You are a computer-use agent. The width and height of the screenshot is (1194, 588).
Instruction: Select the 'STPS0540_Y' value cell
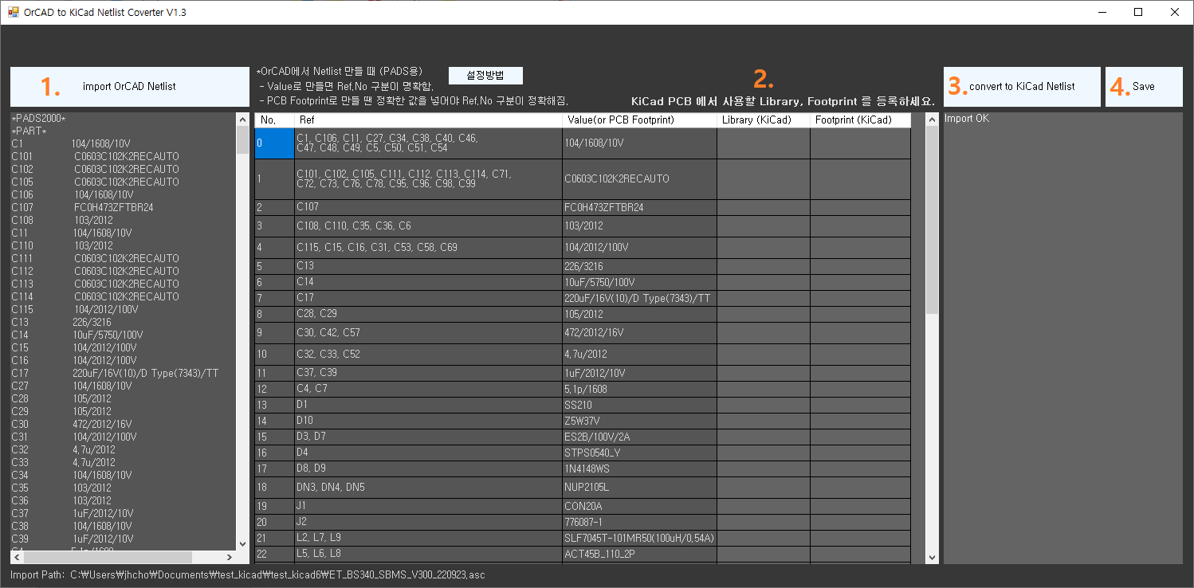tap(639, 453)
